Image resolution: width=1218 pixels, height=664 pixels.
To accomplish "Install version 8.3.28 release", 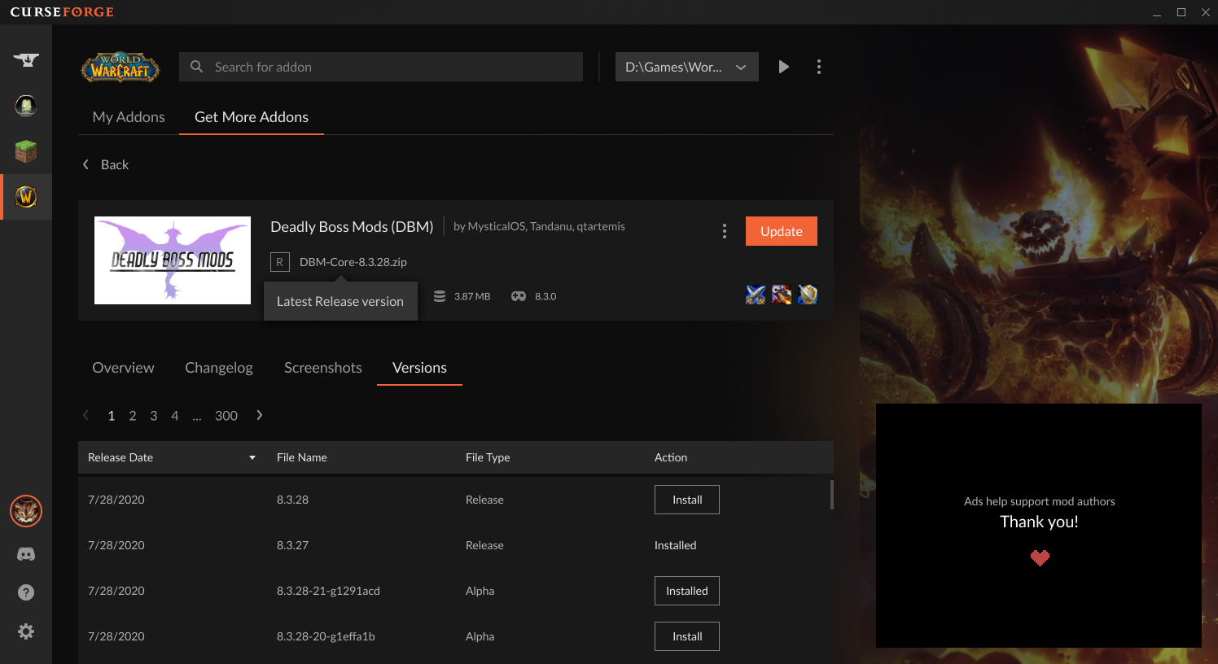I will pyautogui.click(x=687, y=500).
